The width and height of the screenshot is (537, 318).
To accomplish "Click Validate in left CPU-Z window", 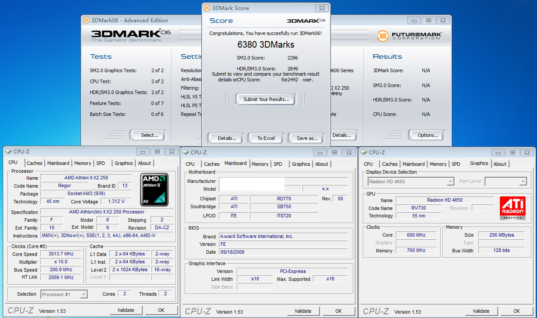I will (x=126, y=310).
